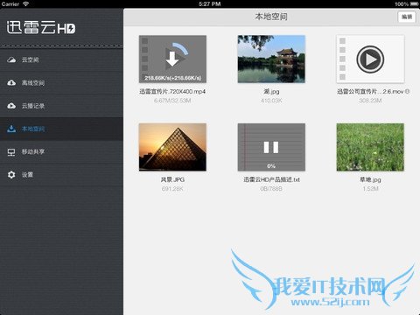The height and width of the screenshot is (315, 420).
Task: Open the 离线空间 sidebar item
Action: (x=61, y=83)
